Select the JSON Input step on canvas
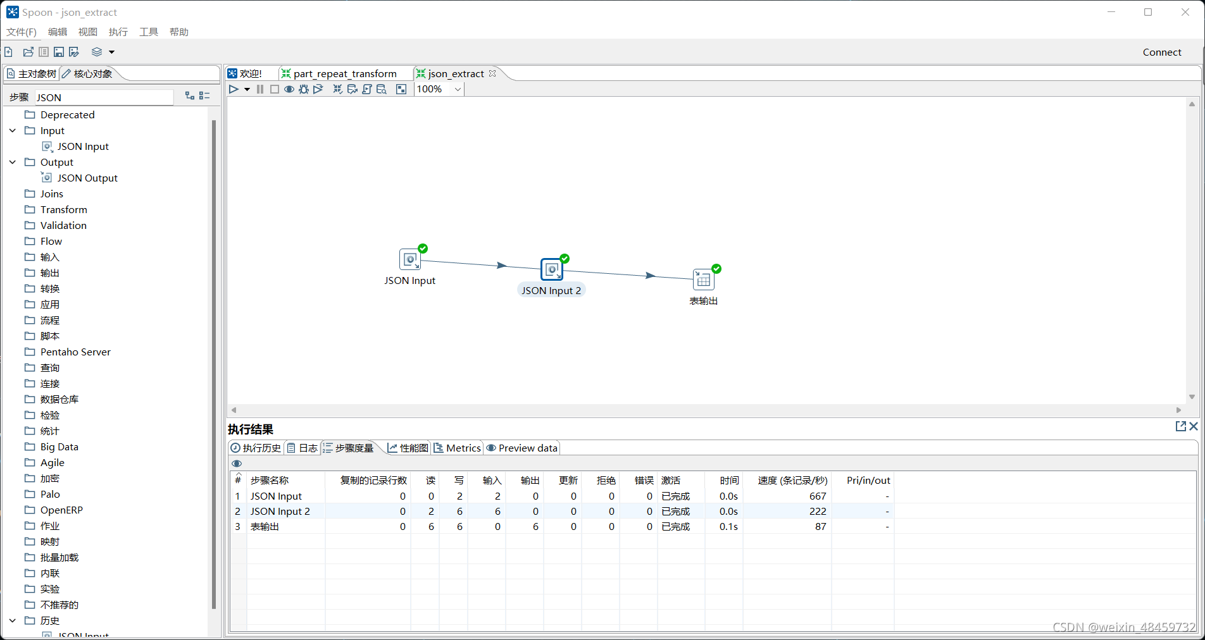 pyautogui.click(x=410, y=259)
